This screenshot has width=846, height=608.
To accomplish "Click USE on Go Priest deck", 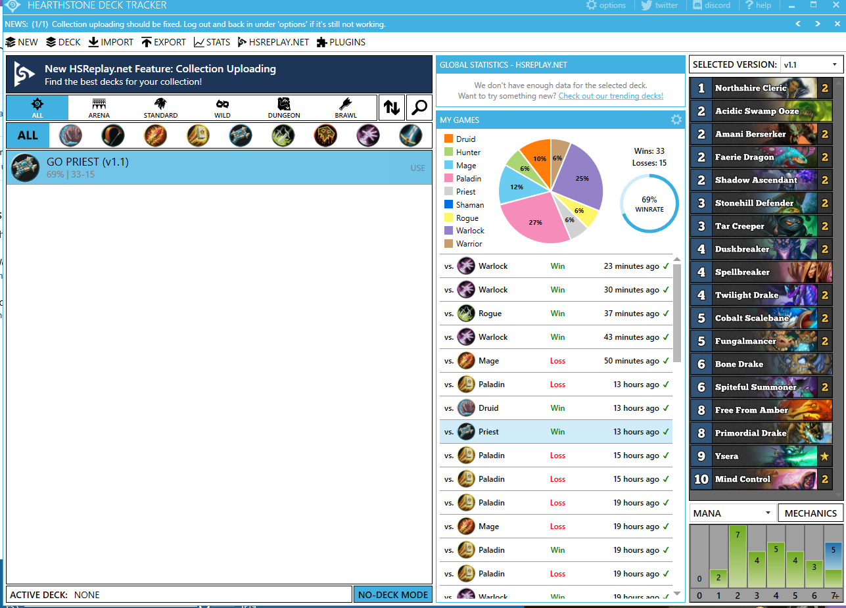I will (x=417, y=168).
